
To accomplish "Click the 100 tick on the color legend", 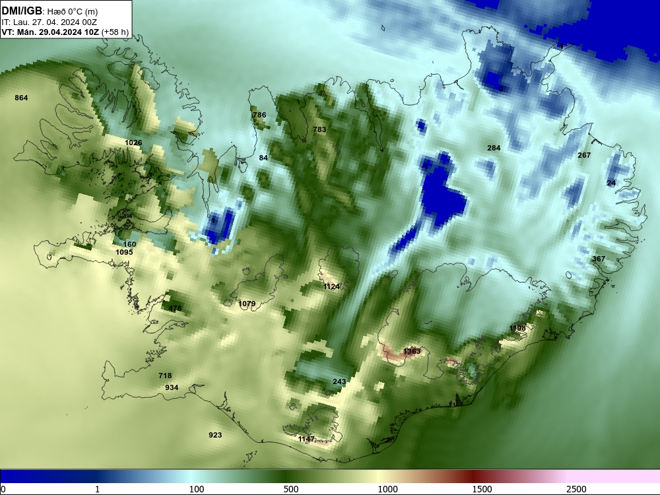I will [x=197, y=489].
